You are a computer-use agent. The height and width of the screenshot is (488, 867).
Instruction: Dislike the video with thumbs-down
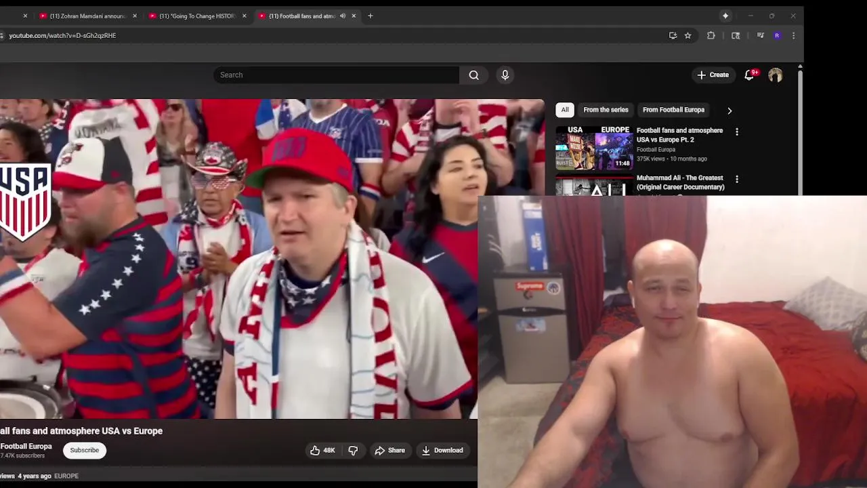click(353, 450)
